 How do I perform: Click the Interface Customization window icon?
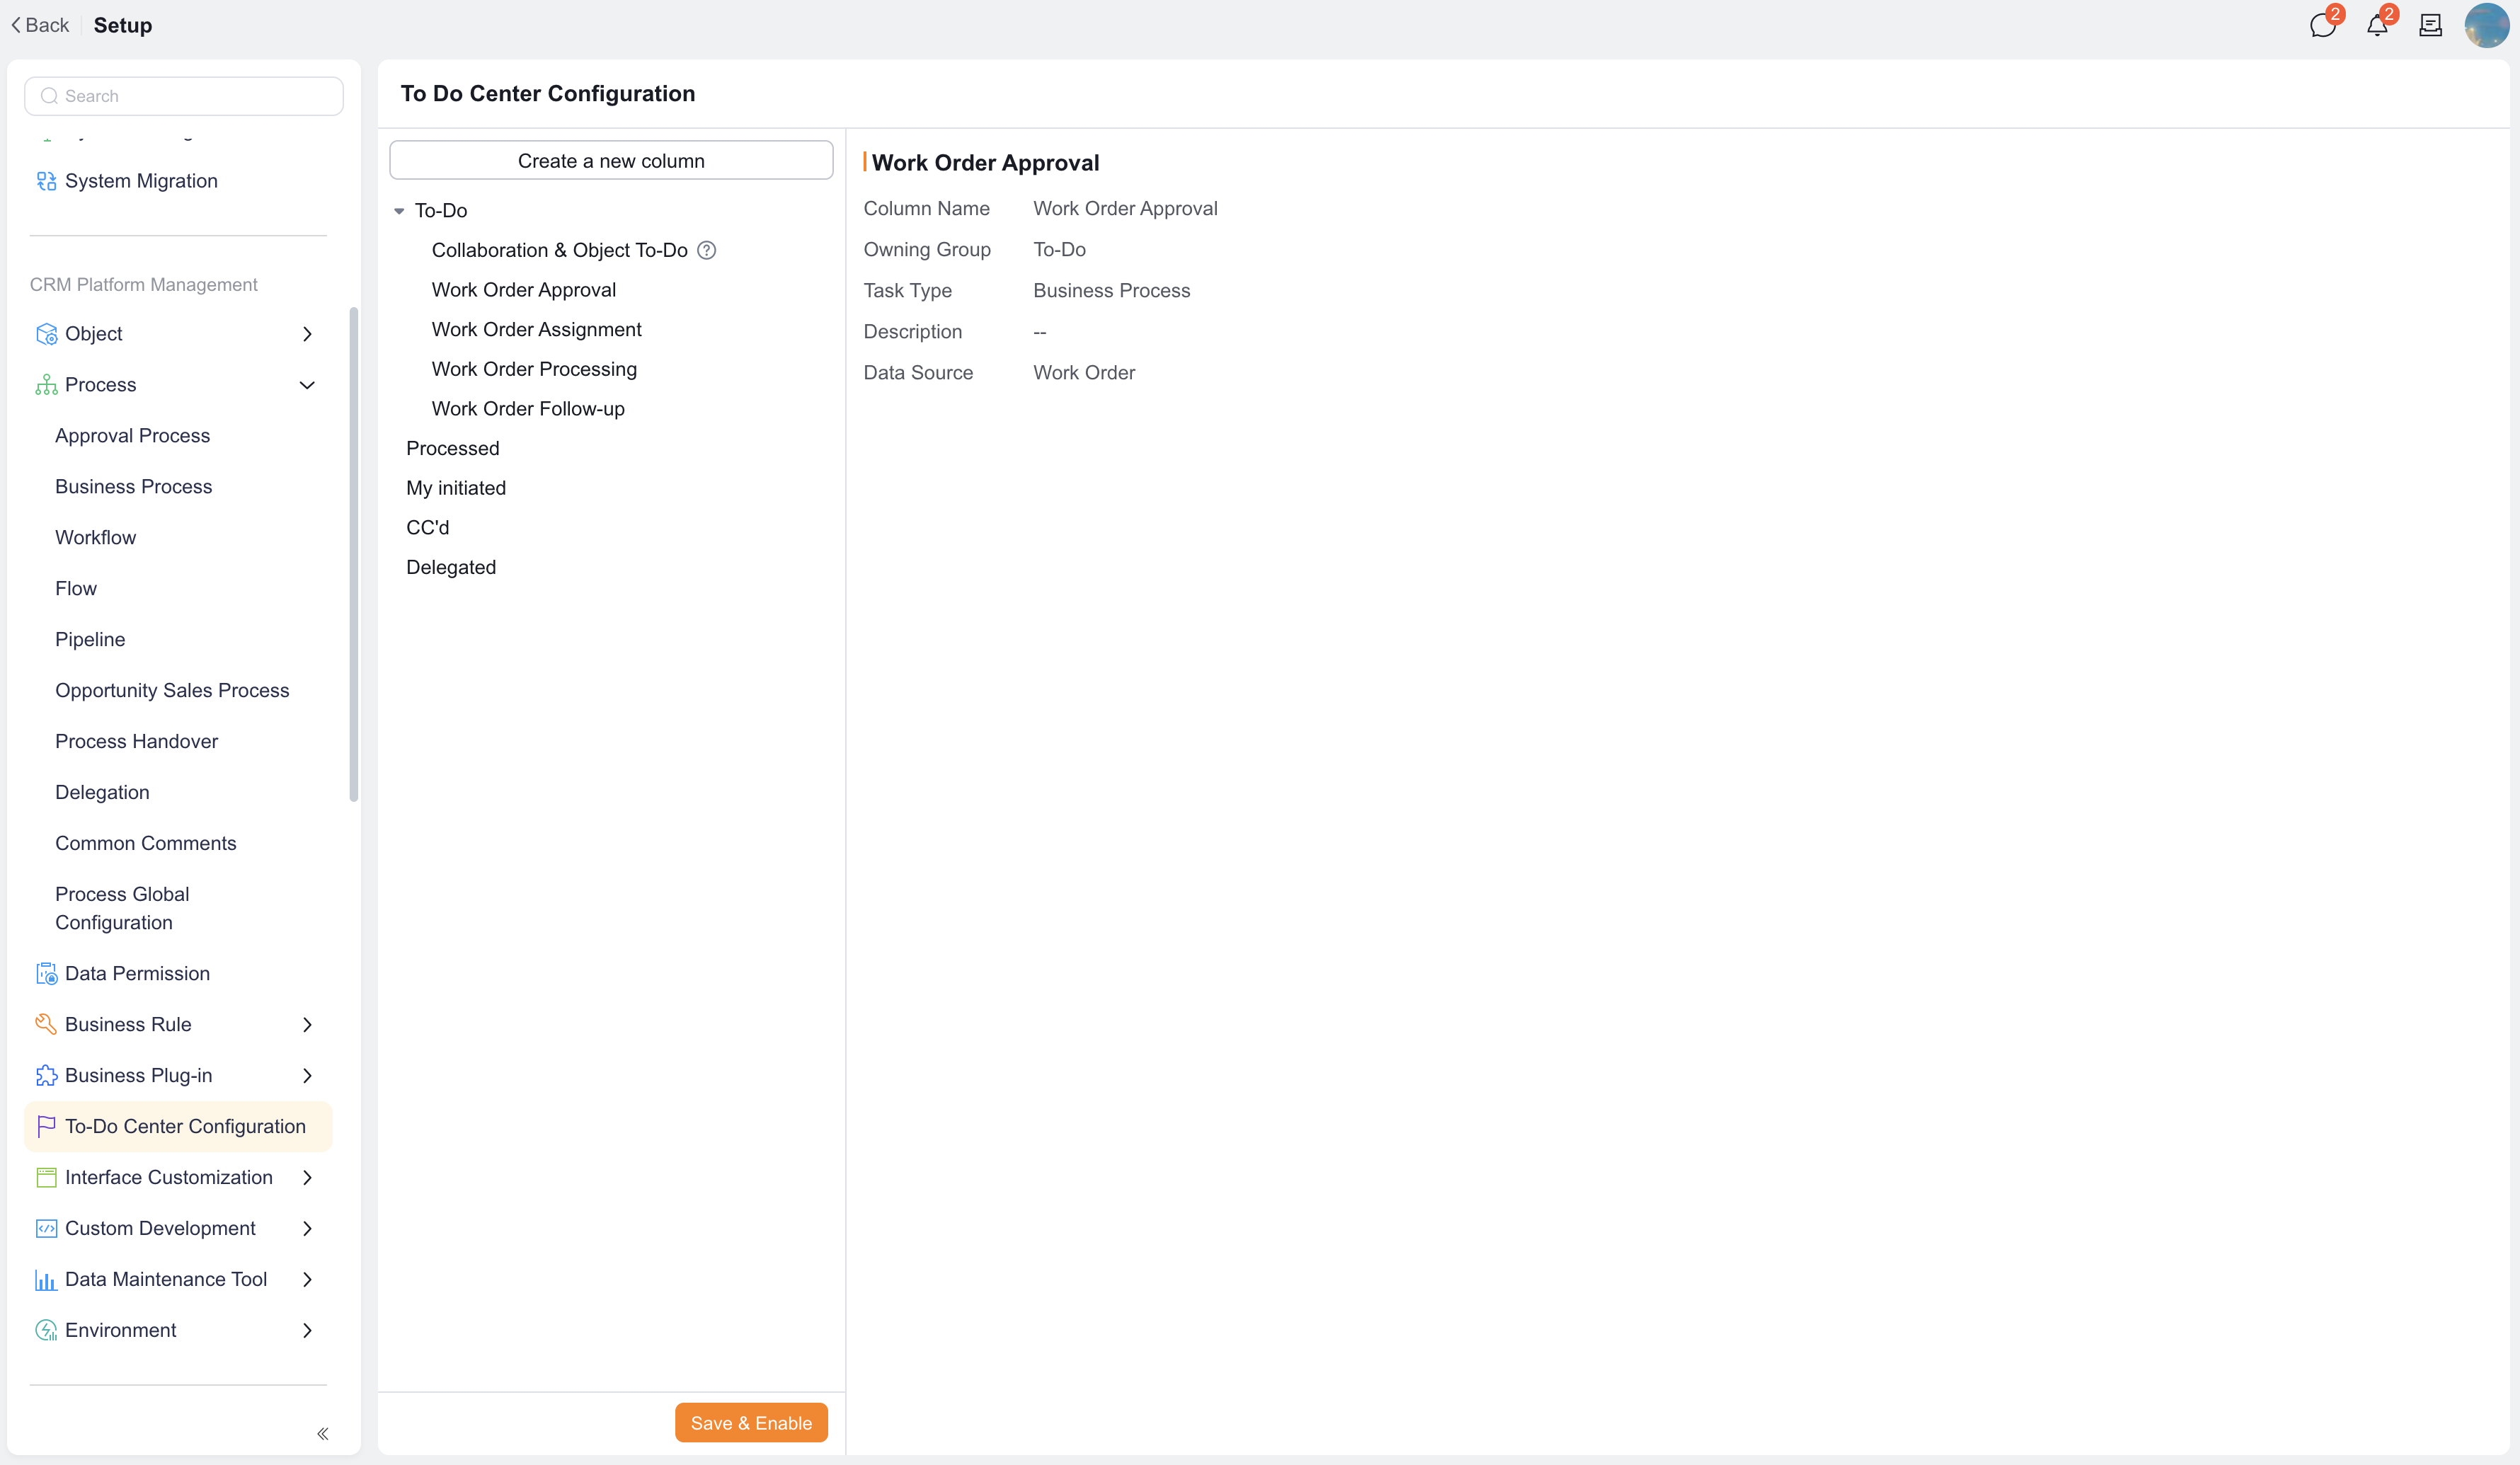pos(46,1178)
